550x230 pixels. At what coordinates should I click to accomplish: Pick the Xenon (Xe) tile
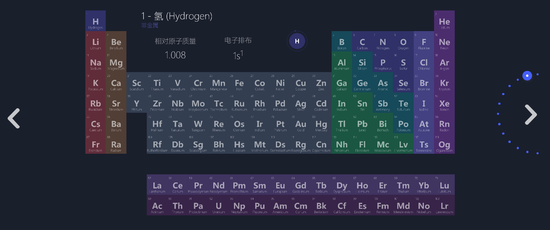click(445, 103)
